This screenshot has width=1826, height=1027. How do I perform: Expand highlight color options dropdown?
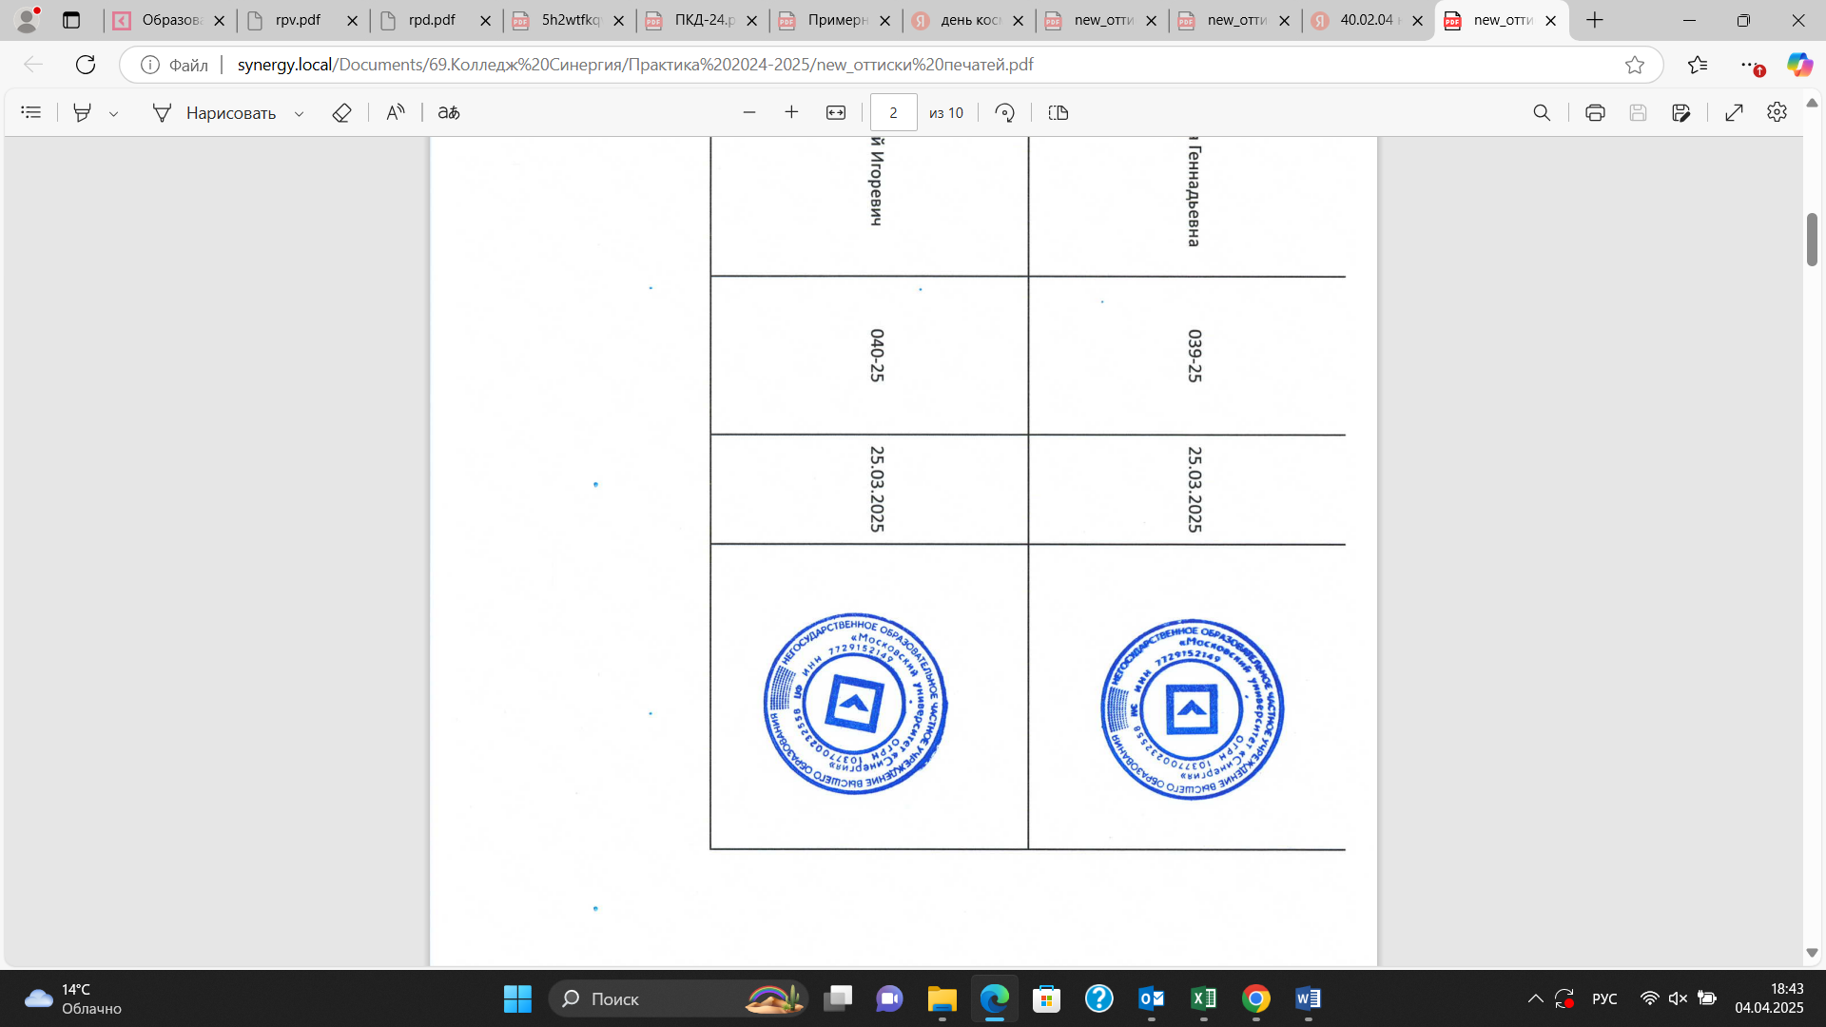[114, 113]
